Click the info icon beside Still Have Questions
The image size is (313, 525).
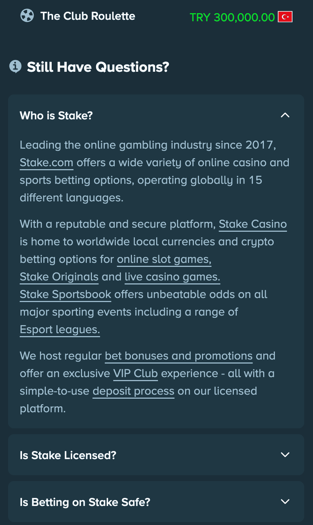(x=15, y=67)
